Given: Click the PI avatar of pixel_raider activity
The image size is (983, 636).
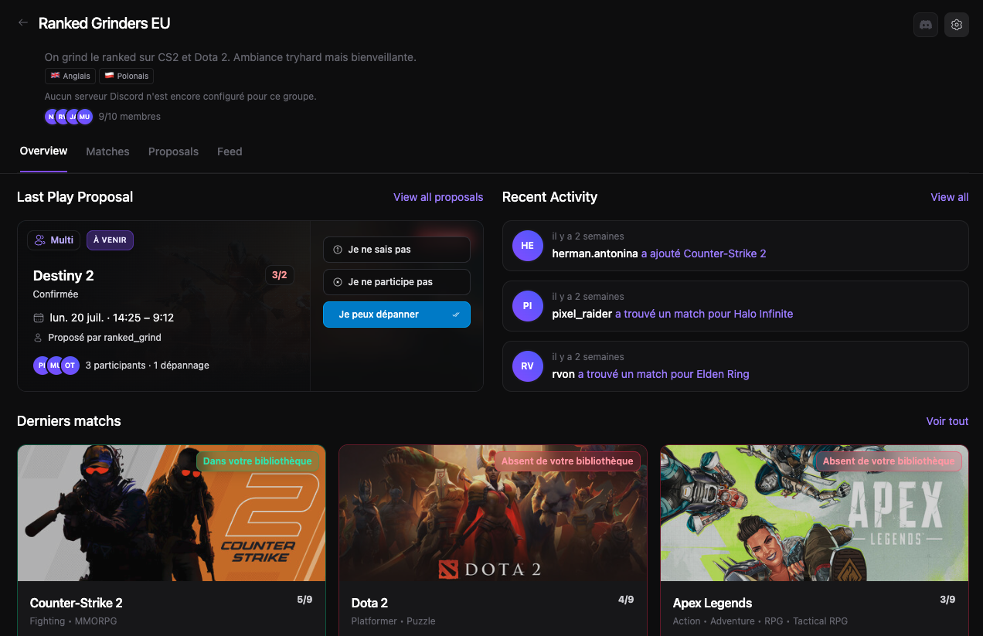Looking at the screenshot, I should pos(527,306).
